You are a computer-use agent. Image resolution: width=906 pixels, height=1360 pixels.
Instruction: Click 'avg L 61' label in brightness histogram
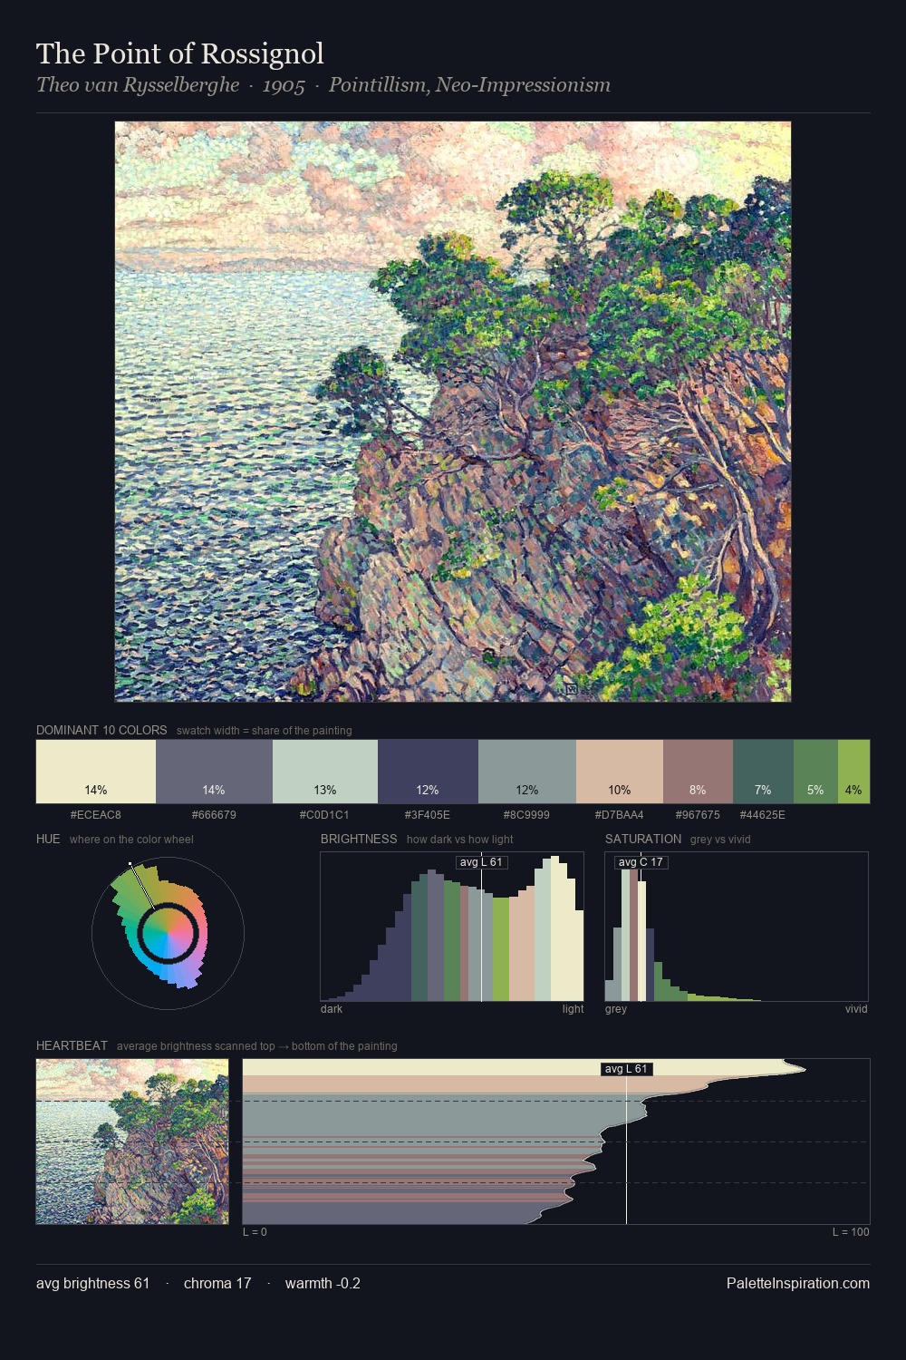pos(481,862)
